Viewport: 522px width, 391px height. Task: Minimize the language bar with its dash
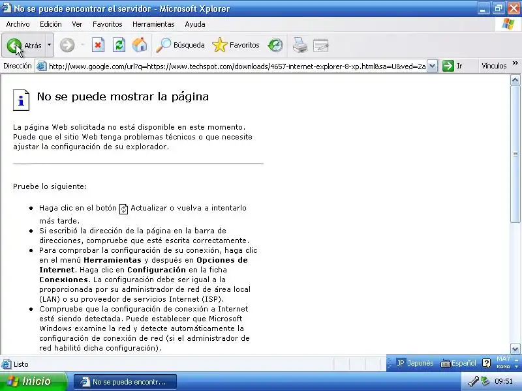coord(516,360)
